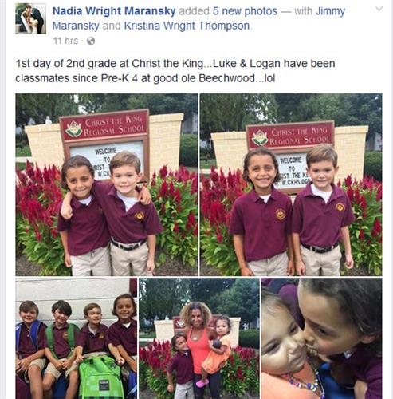Screen dimensions: 393x399
Task: Click the post caption about 2nd grade
Action: (175, 71)
